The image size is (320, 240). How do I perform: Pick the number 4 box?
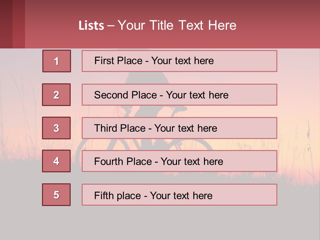click(x=56, y=161)
